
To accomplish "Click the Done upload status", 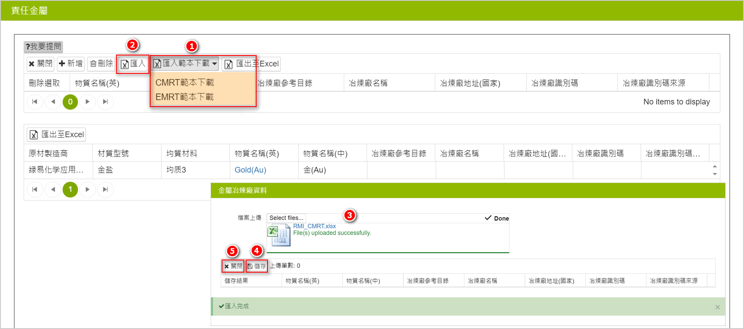I will (497, 218).
